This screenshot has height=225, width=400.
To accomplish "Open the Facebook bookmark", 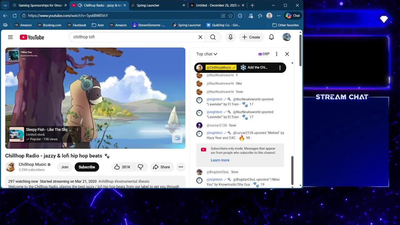I will [76, 25].
